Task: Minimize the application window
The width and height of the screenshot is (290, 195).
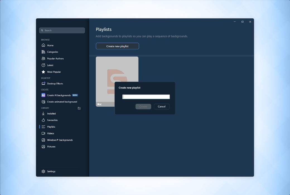Action: pos(235,22)
